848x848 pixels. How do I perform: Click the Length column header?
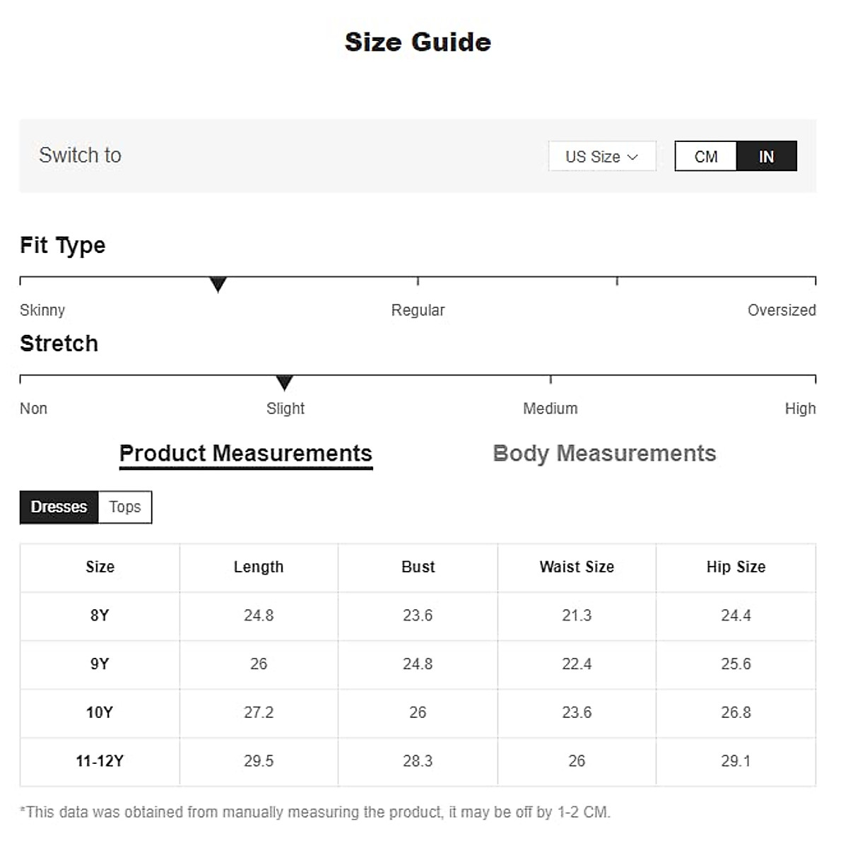tap(259, 567)
